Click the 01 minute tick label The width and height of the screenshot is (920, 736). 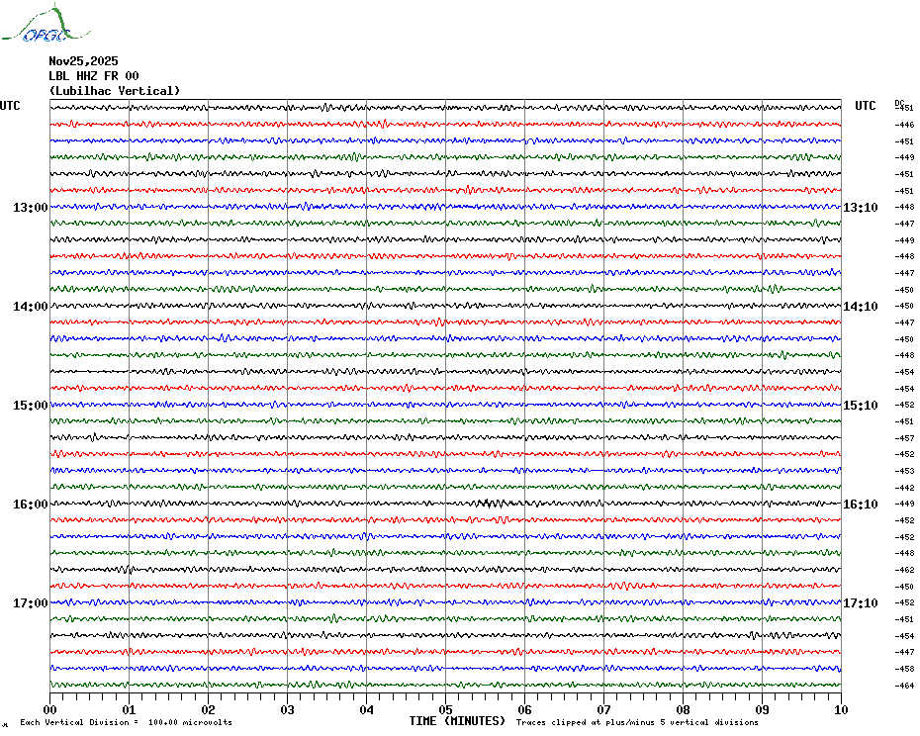pos(129,709)
